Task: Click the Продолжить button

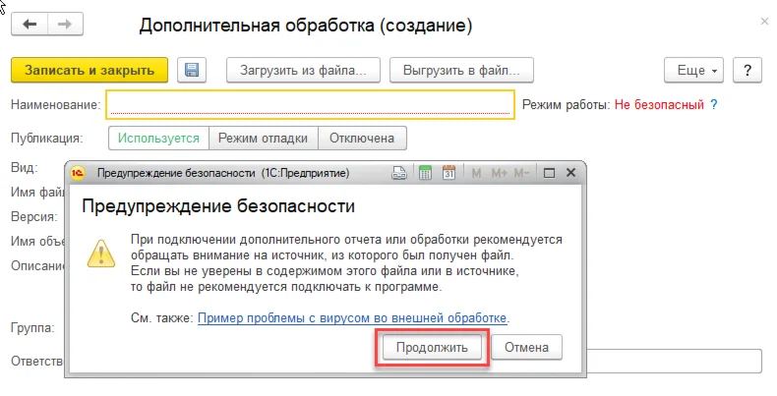Action: (x=432, y=348)
